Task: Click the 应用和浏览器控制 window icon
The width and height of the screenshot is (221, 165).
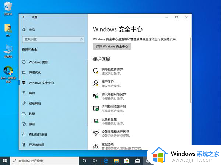Action: click(x=96, y=108)
